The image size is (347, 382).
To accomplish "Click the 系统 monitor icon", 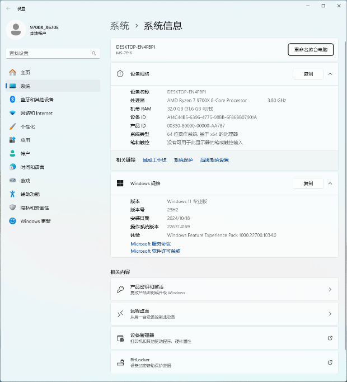I will tap(12, 86).
